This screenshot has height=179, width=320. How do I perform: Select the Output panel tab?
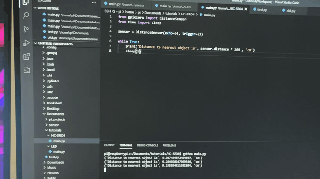coord(109,145)
